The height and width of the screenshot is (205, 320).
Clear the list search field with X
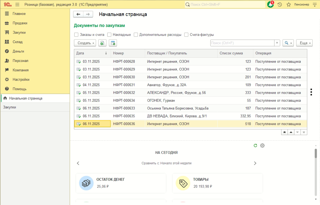(277, 43)
